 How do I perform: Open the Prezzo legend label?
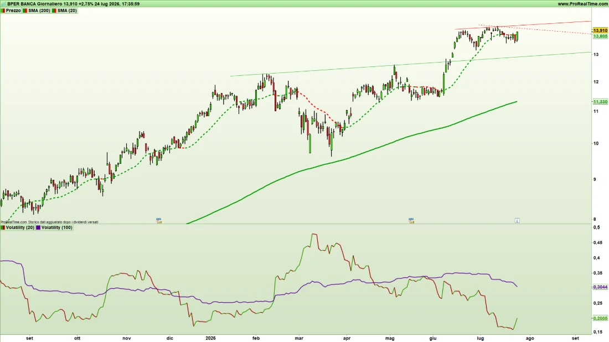pyautogui.click(x=13, y=11)
